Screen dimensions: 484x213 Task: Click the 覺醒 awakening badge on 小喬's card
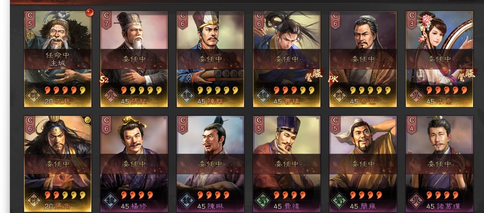click(x=466, y=75)
